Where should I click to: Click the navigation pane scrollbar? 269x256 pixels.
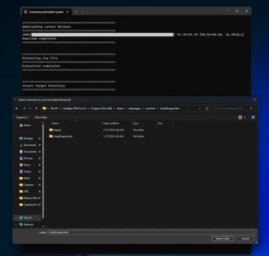(43, 171)
